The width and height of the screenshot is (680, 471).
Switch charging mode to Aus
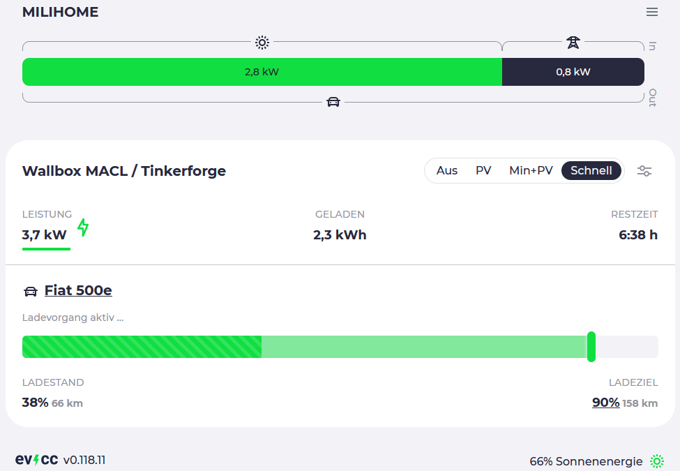point(446,170)
